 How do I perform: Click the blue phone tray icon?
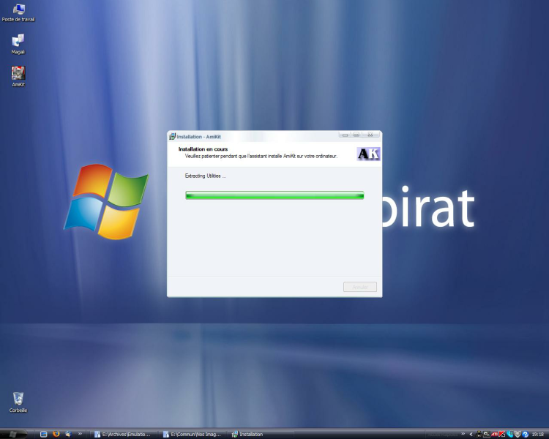tap(509, 435)
